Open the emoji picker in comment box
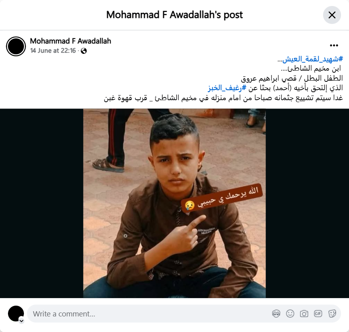This screenshot has height=332, width=349. click(290, 314)
